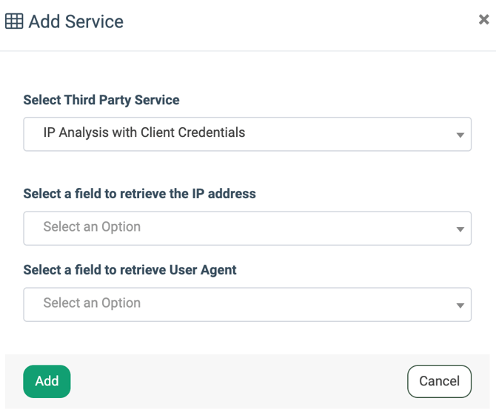Click 'IP Analysis with Client Credentials' selected value

[x=144, y=133]
